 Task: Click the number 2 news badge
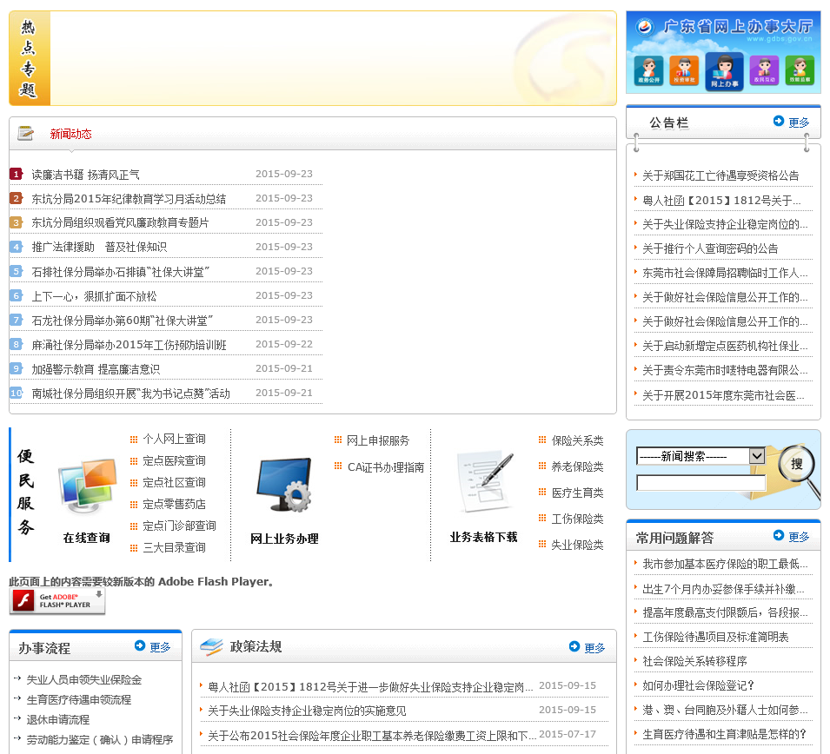click(17, 198)
